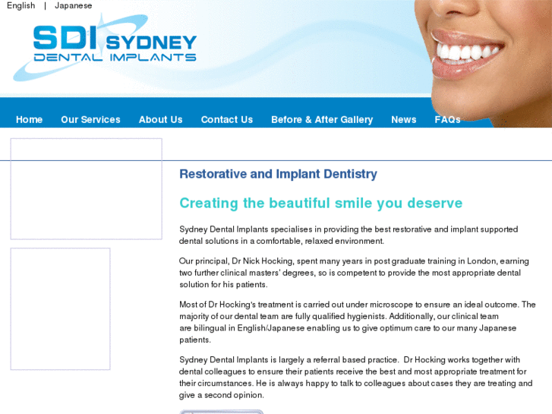Click the paragraph mentioning Dr Nick Hocking

(354, 273)
